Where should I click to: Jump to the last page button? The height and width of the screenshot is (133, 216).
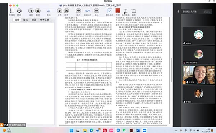(66, 11)
